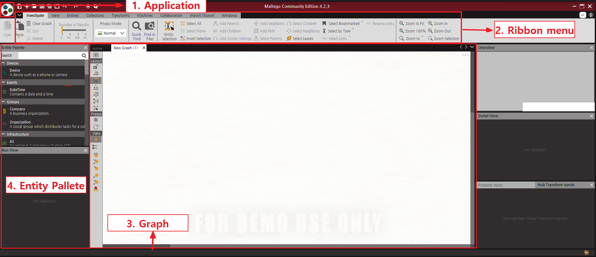Collapse the Events category
The width and height of the screenshot is (596, 257).
(3, 82)
